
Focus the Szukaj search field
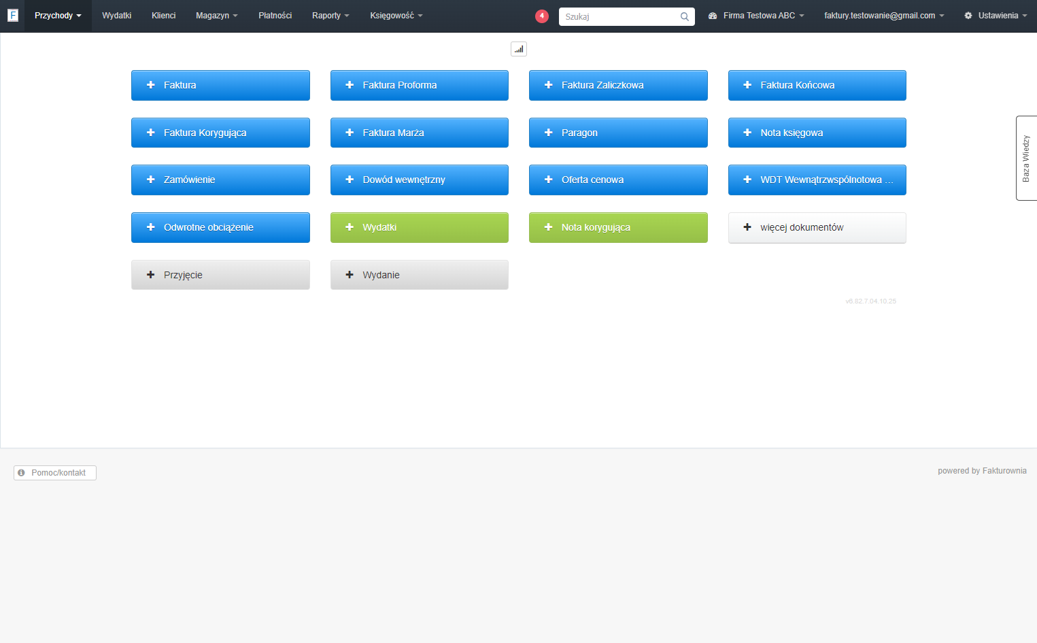[x=627, y=16]
